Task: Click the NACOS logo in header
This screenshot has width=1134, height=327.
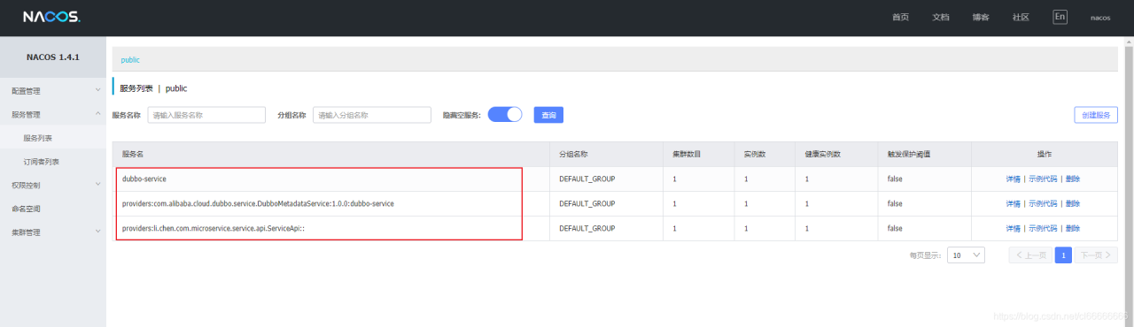Action: [x=51, y=17]
